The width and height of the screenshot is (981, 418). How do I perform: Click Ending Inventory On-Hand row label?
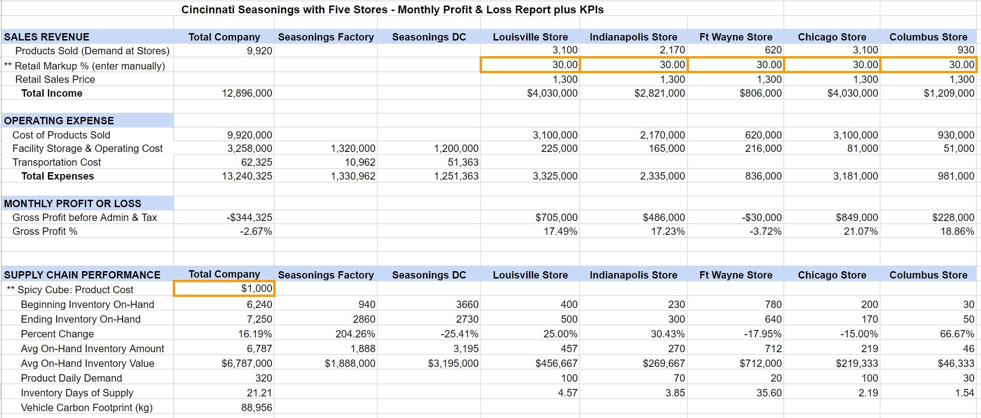click(x=81, y=319)
